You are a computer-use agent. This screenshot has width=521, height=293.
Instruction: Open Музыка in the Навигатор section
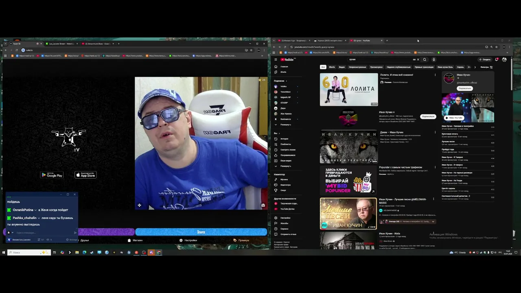pos(282,179)
